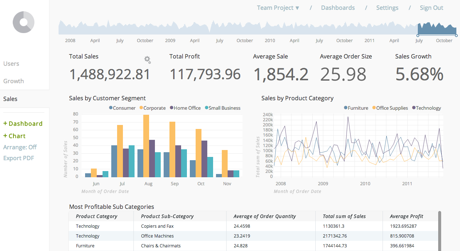Open Settings in top navigation
The image size is (460, 251).
pyautogui.click(x=387, y=8)
